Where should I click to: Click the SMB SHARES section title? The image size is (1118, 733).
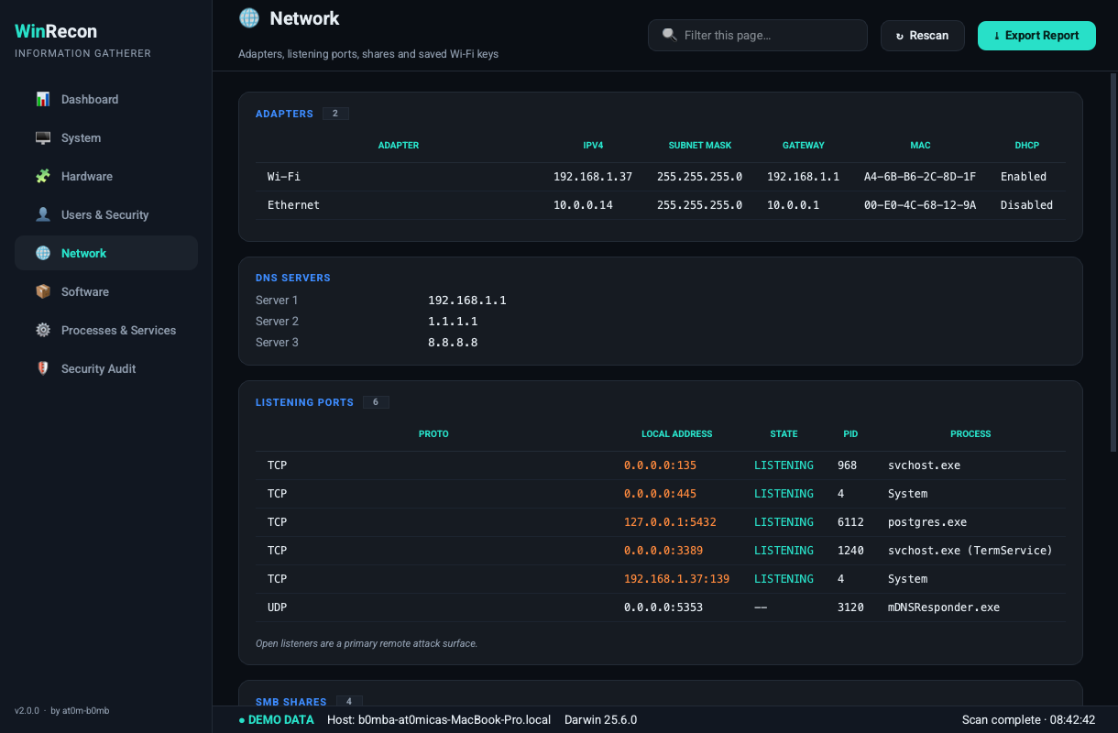[290, 702]
